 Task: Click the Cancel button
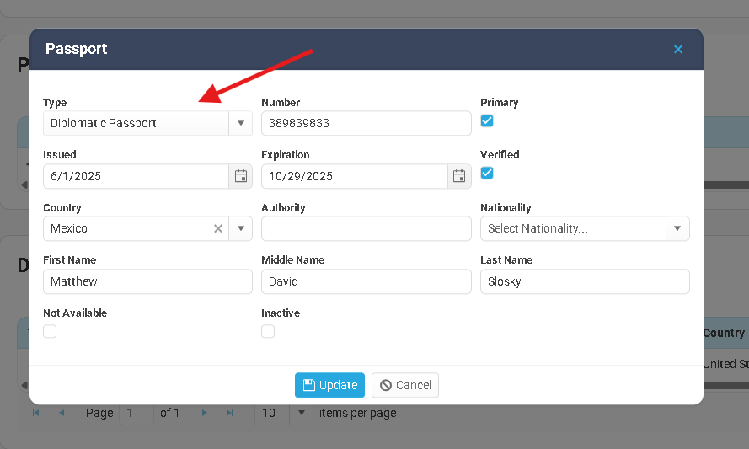point(405,385)
